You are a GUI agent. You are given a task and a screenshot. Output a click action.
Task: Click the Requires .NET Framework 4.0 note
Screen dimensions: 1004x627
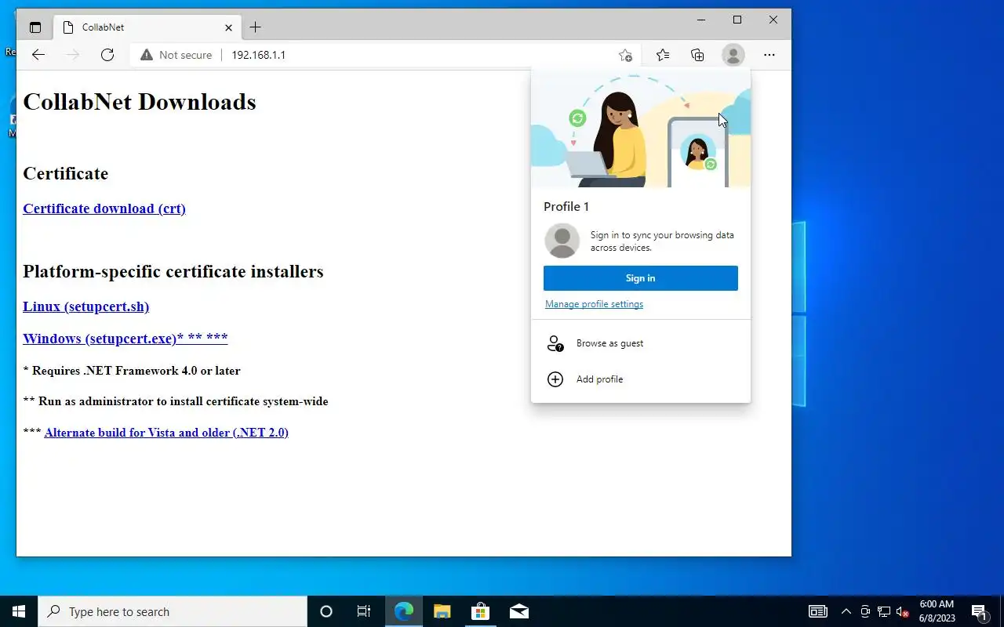tap(132, 371)
